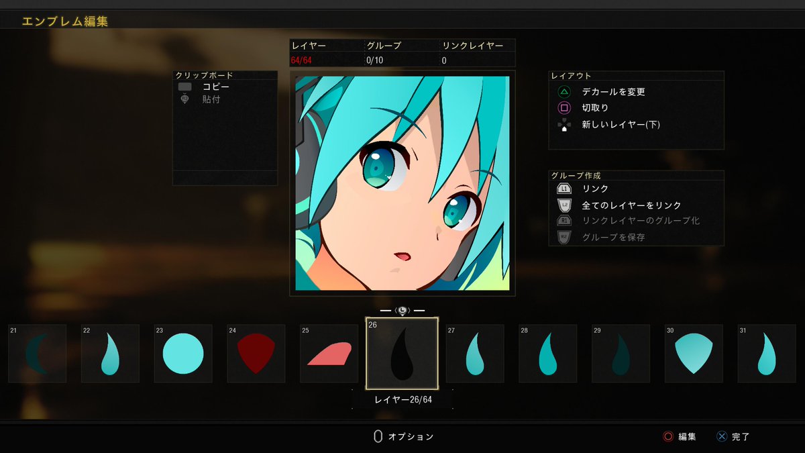The width and height of the screenshot is (805, 453).
Task: Open オプション at the bottom
Action: [411, 436]
